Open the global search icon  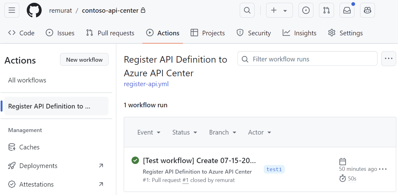(x=247, y=10)
